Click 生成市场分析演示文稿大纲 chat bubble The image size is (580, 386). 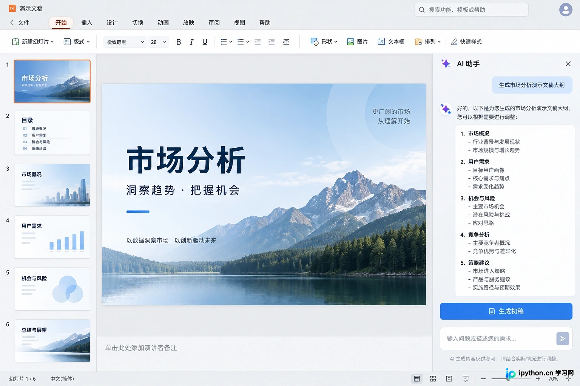532,85
